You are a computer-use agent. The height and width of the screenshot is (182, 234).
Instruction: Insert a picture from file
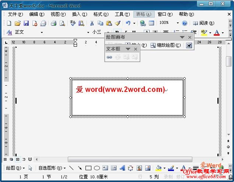click(148, 168)
